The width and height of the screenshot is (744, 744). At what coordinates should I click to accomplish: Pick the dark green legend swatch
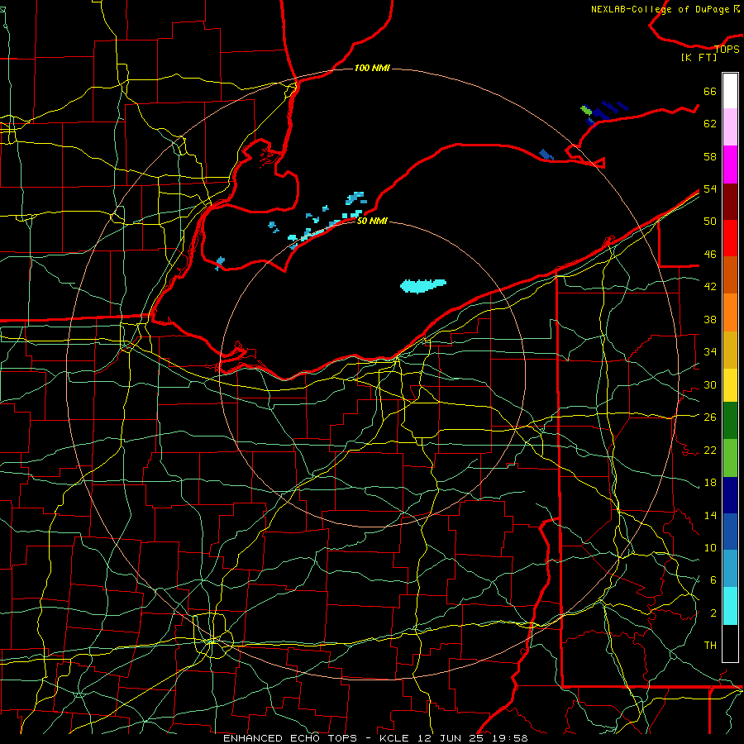[x=730, y=420]
